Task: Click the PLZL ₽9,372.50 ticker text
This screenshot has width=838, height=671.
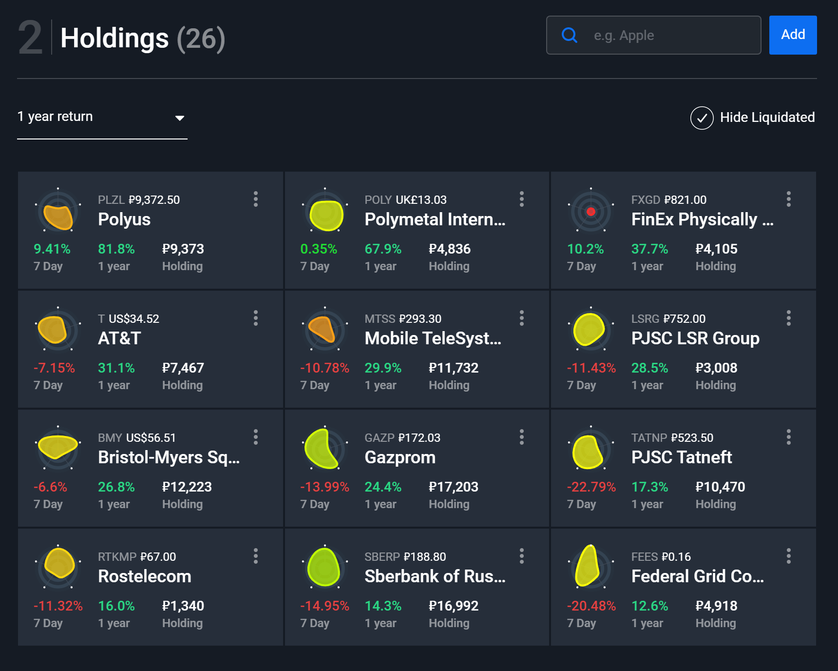Action: coord(139,200)
